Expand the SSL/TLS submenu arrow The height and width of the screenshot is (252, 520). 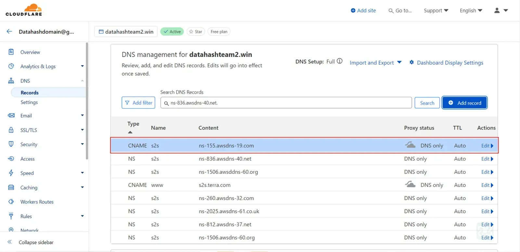coord(82,130)
